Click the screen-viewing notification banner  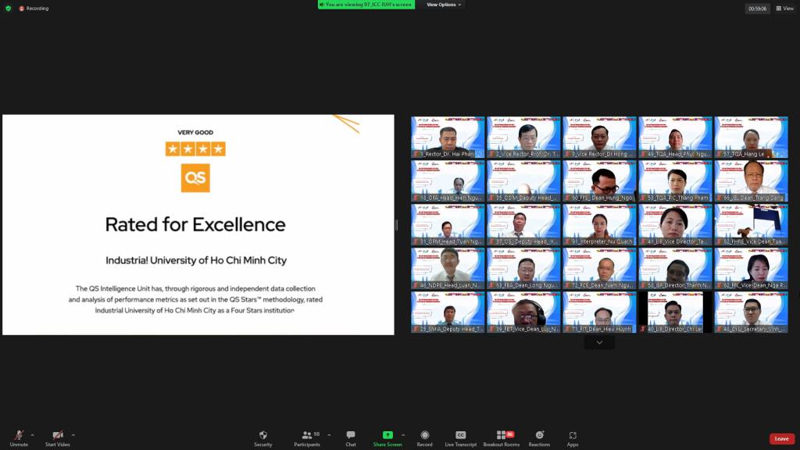click(x=366, y=5)
